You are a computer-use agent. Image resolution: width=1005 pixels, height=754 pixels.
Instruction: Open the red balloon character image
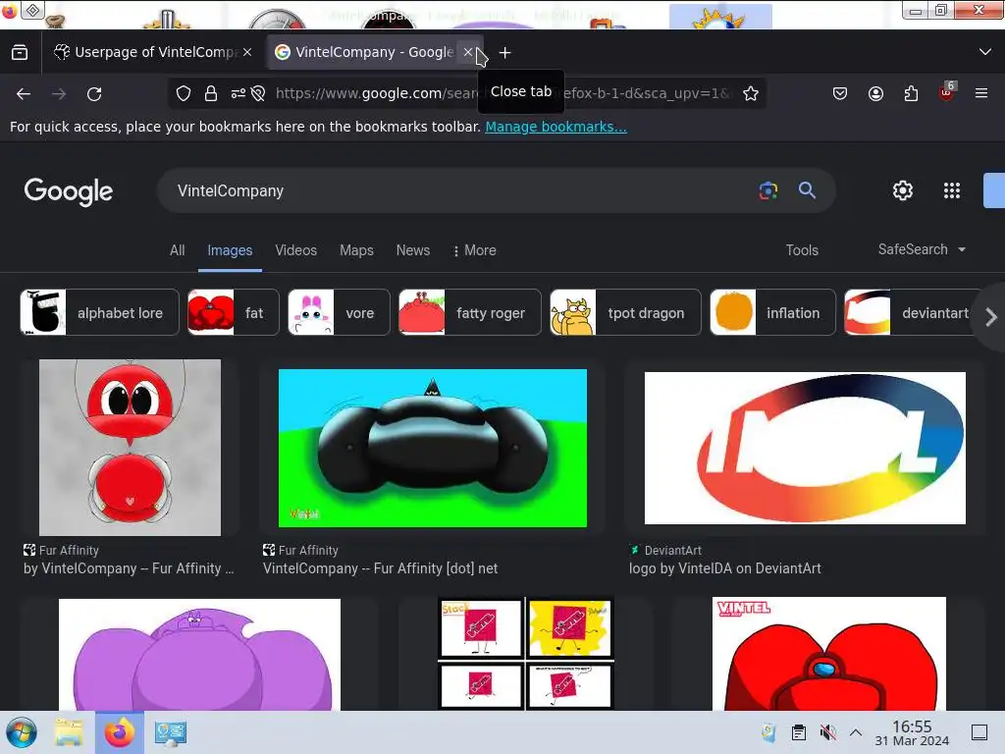[131, 448]
